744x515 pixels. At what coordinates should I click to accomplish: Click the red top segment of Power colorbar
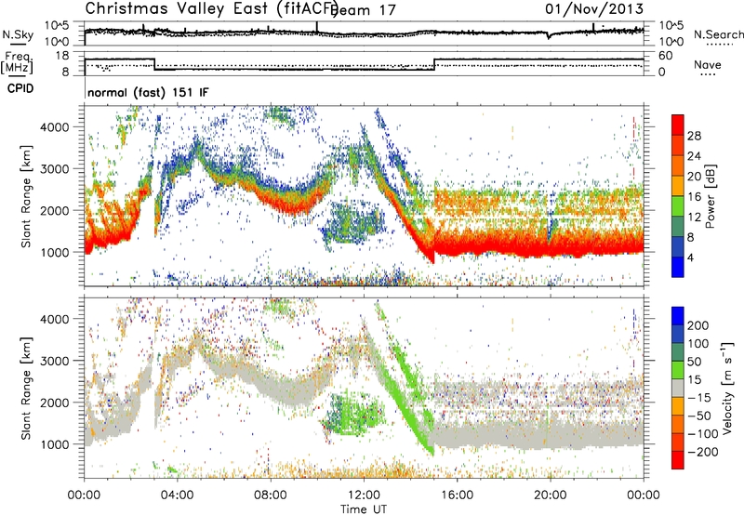678,125
